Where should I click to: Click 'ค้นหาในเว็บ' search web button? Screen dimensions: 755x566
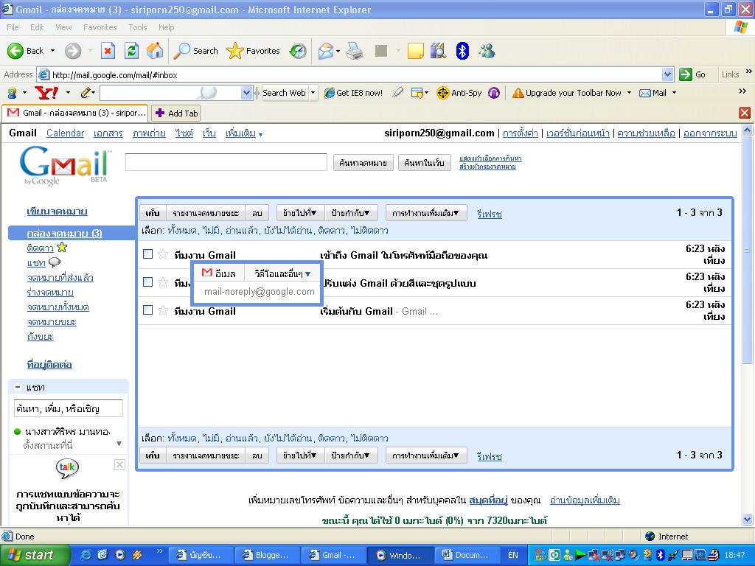point(424,163)
